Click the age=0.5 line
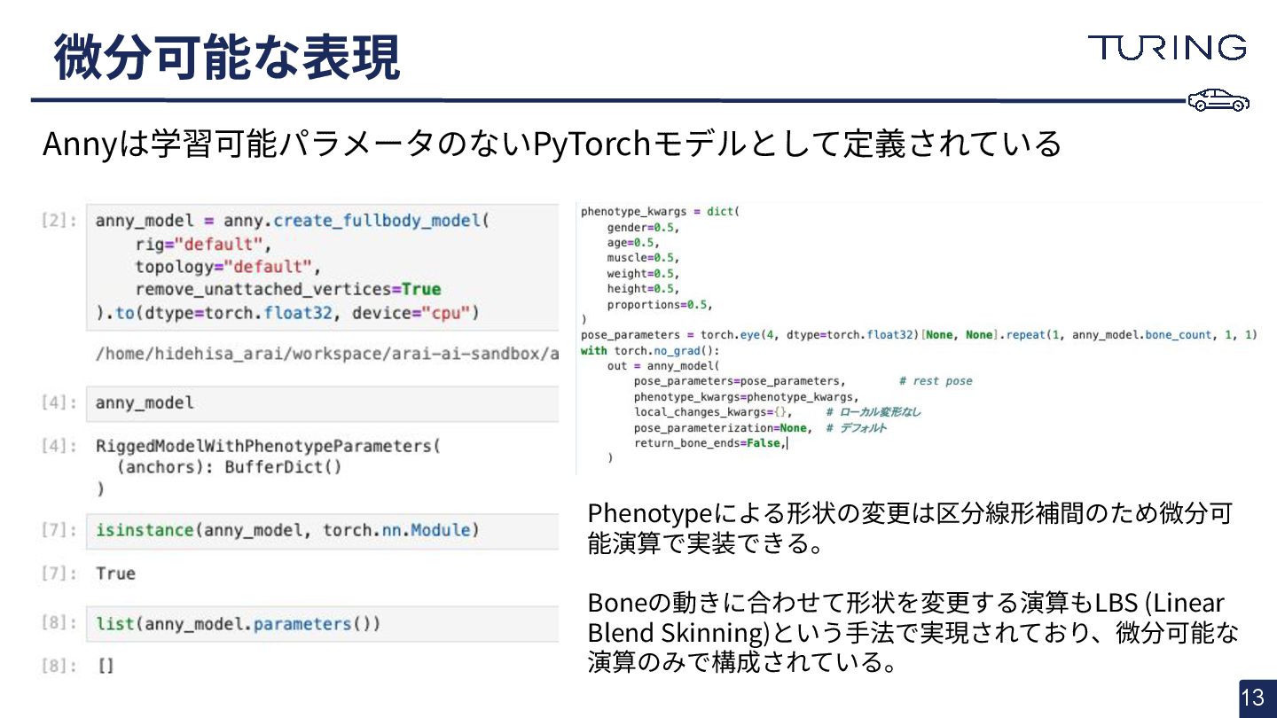Viewport: 1277px width, 718px height. point(633,242)
